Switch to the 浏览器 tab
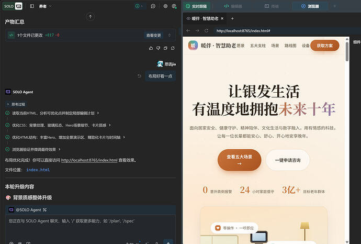Viewport: 361px width, 244px height. click(x=310, y=6)
